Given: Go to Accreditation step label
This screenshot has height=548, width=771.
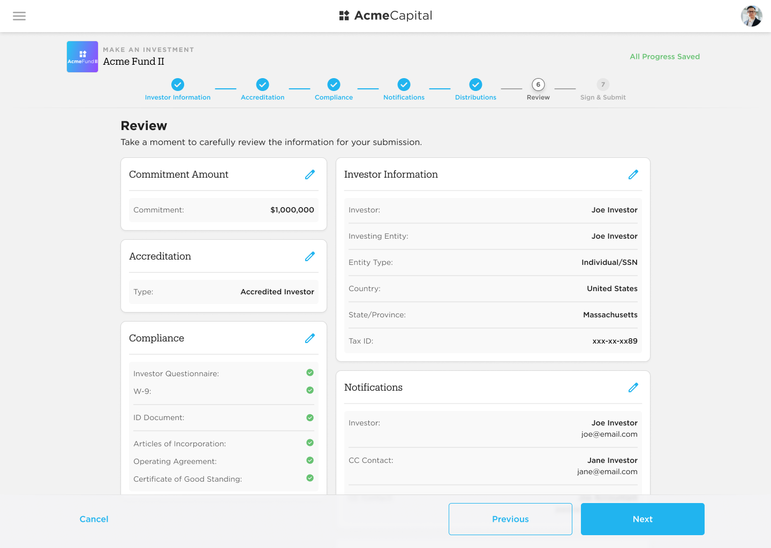Looking at the screenshot, I should (262, 97).
